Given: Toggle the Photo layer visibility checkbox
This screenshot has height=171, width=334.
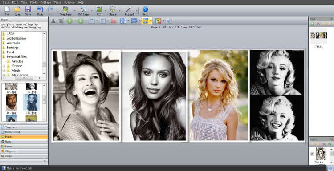Looking at the screenshot, I should point(312,154).
